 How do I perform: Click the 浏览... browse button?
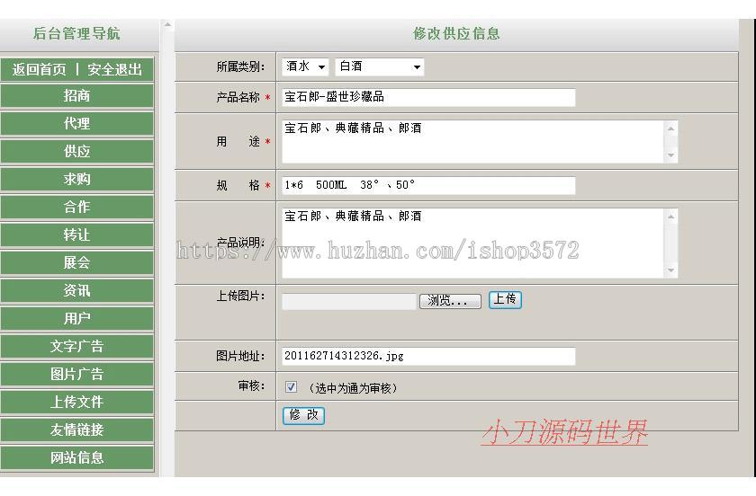450,301
